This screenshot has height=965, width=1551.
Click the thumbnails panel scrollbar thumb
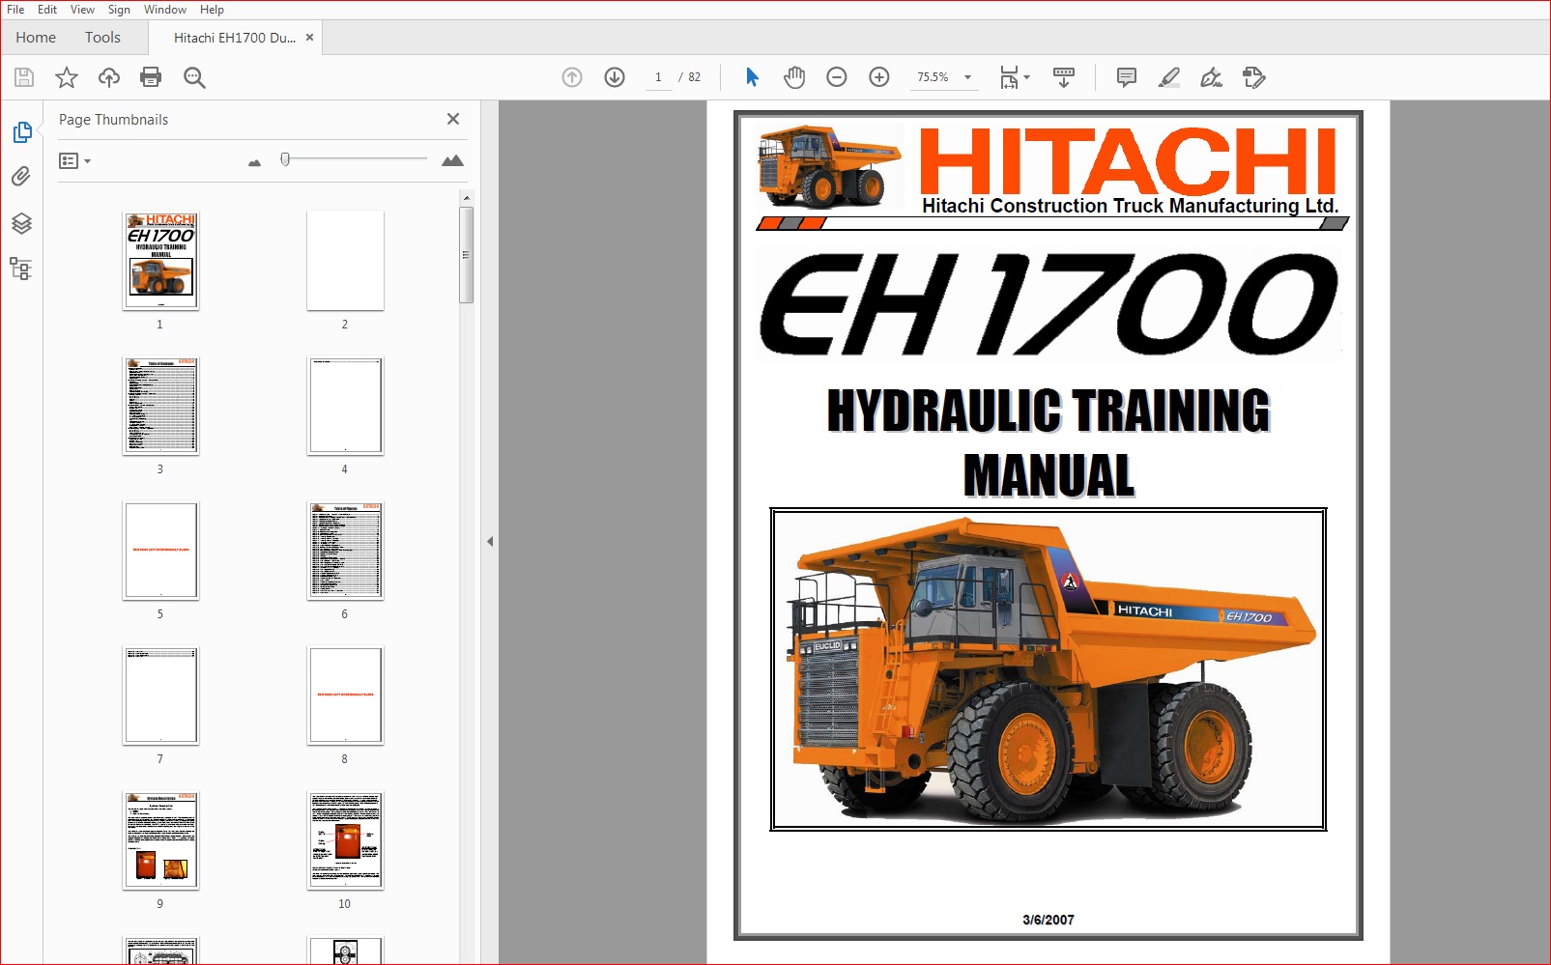[x=467, y=255]
